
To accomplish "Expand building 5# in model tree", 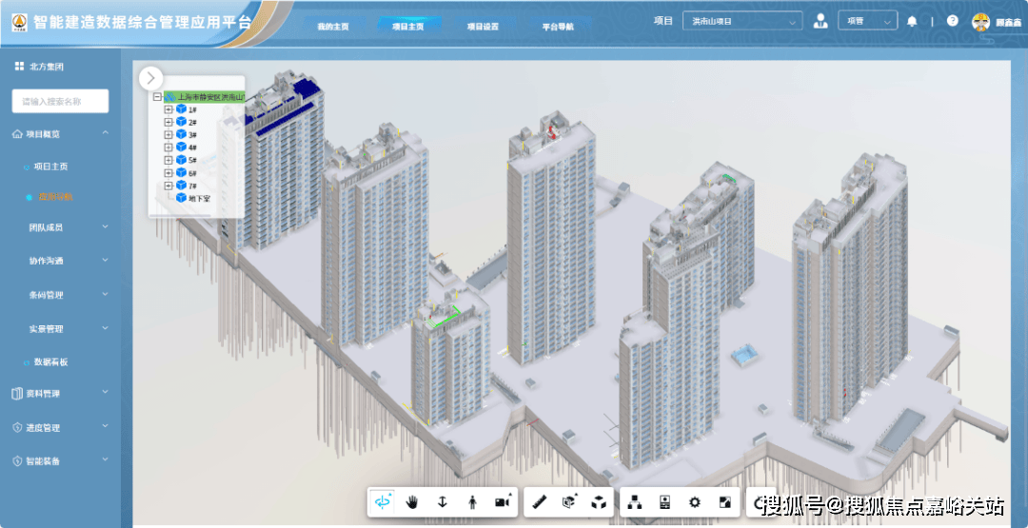I will pyautogui.click(x=168, y=160).
